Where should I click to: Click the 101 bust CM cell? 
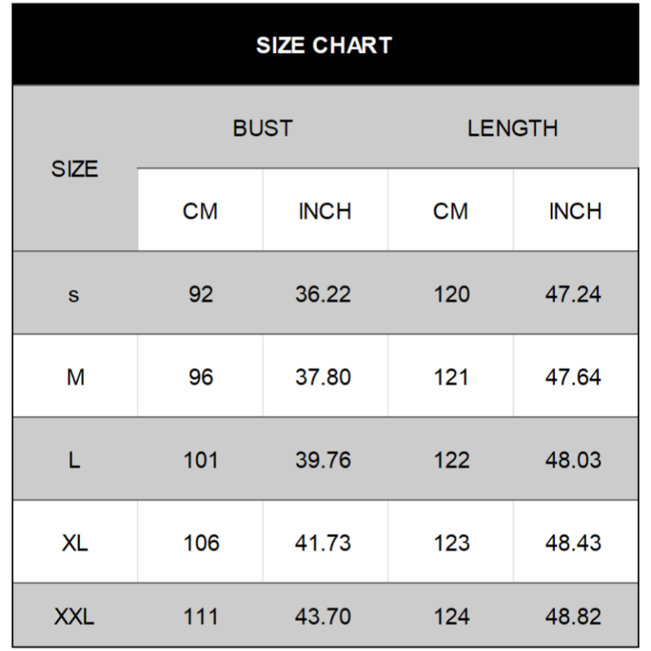point(200,461)
